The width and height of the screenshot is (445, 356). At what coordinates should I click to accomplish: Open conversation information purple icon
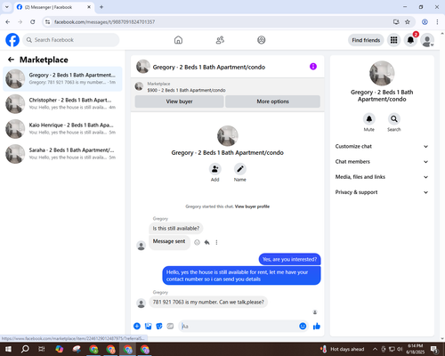pyautogui.click(x=313, y=67)
